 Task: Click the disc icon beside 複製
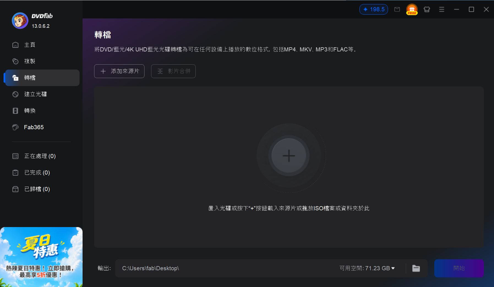tap(15, 61)
